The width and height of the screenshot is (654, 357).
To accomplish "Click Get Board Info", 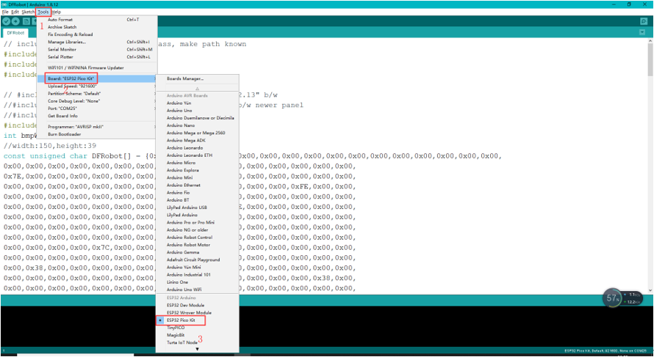I will [63, 116].
